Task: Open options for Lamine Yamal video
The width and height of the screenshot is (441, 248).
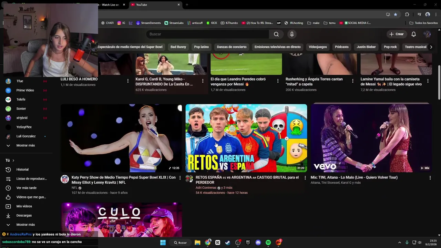Action: click(x=428, y=81)
